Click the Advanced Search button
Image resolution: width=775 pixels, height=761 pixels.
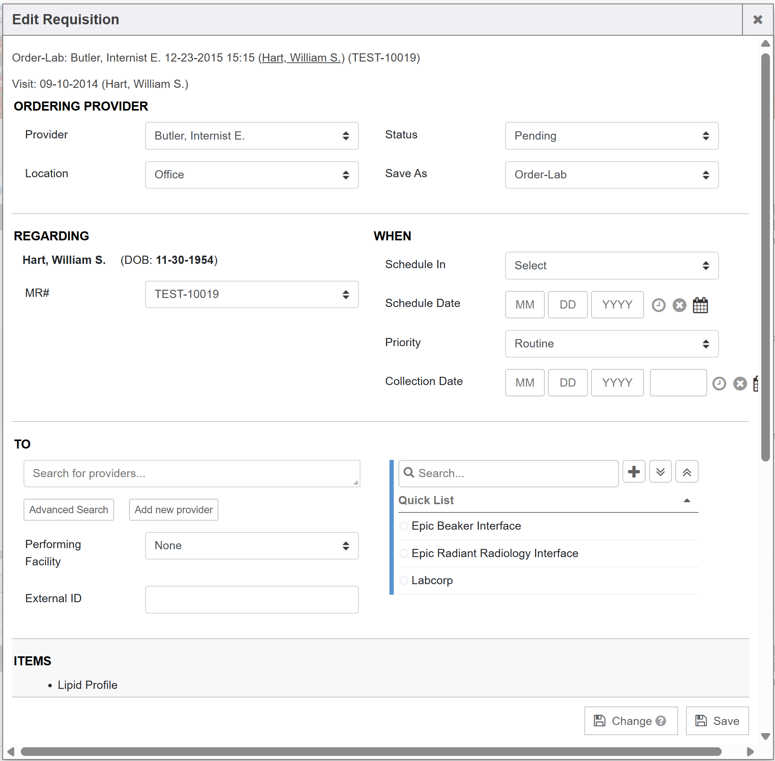[x=69, y=510]
